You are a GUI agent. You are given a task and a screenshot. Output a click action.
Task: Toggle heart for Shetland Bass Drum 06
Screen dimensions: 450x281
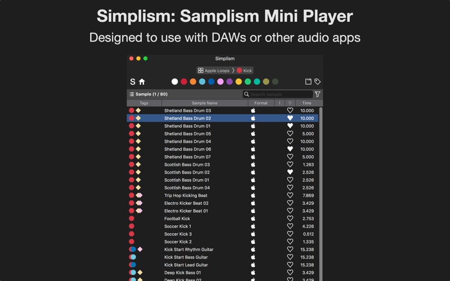tap(290, 149)
